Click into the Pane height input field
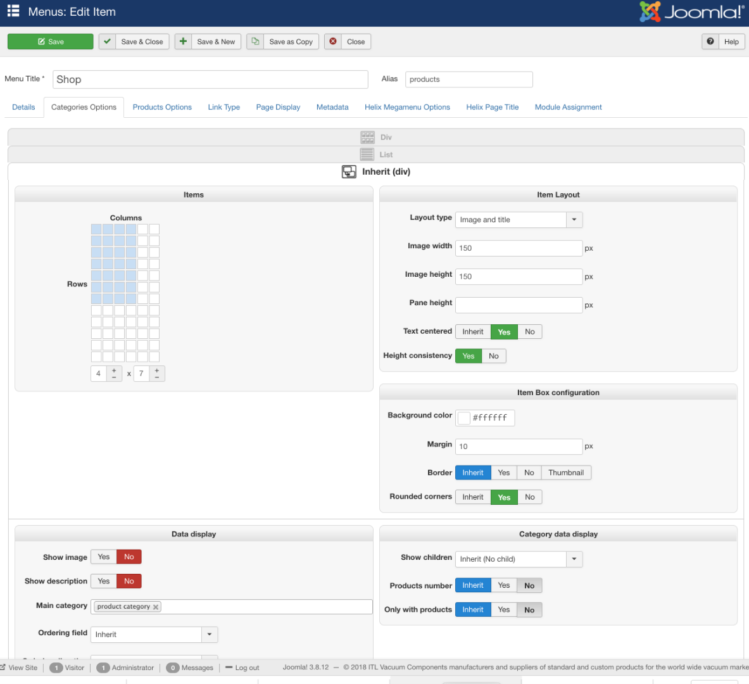 [519, 305]
